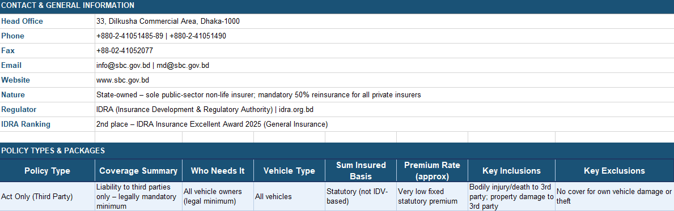Viewport: 674px width, 211px height.
Task: Select the 2nd place IDRA award cell
Action: pos(384,124)
